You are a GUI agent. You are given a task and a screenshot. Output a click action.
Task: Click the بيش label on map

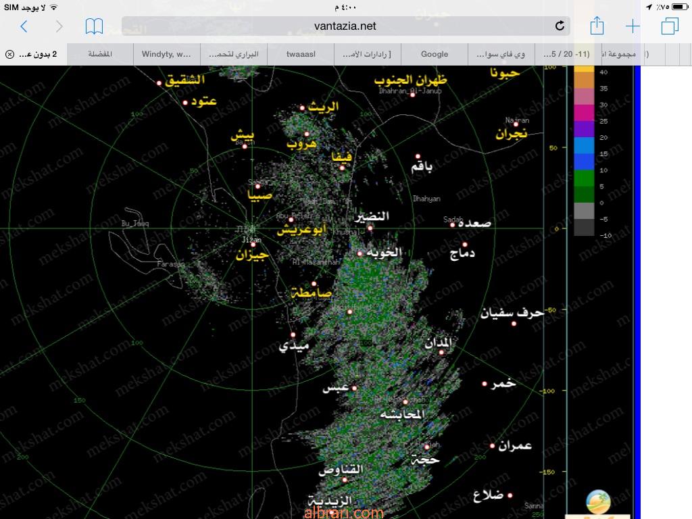(x=243, y=135)
